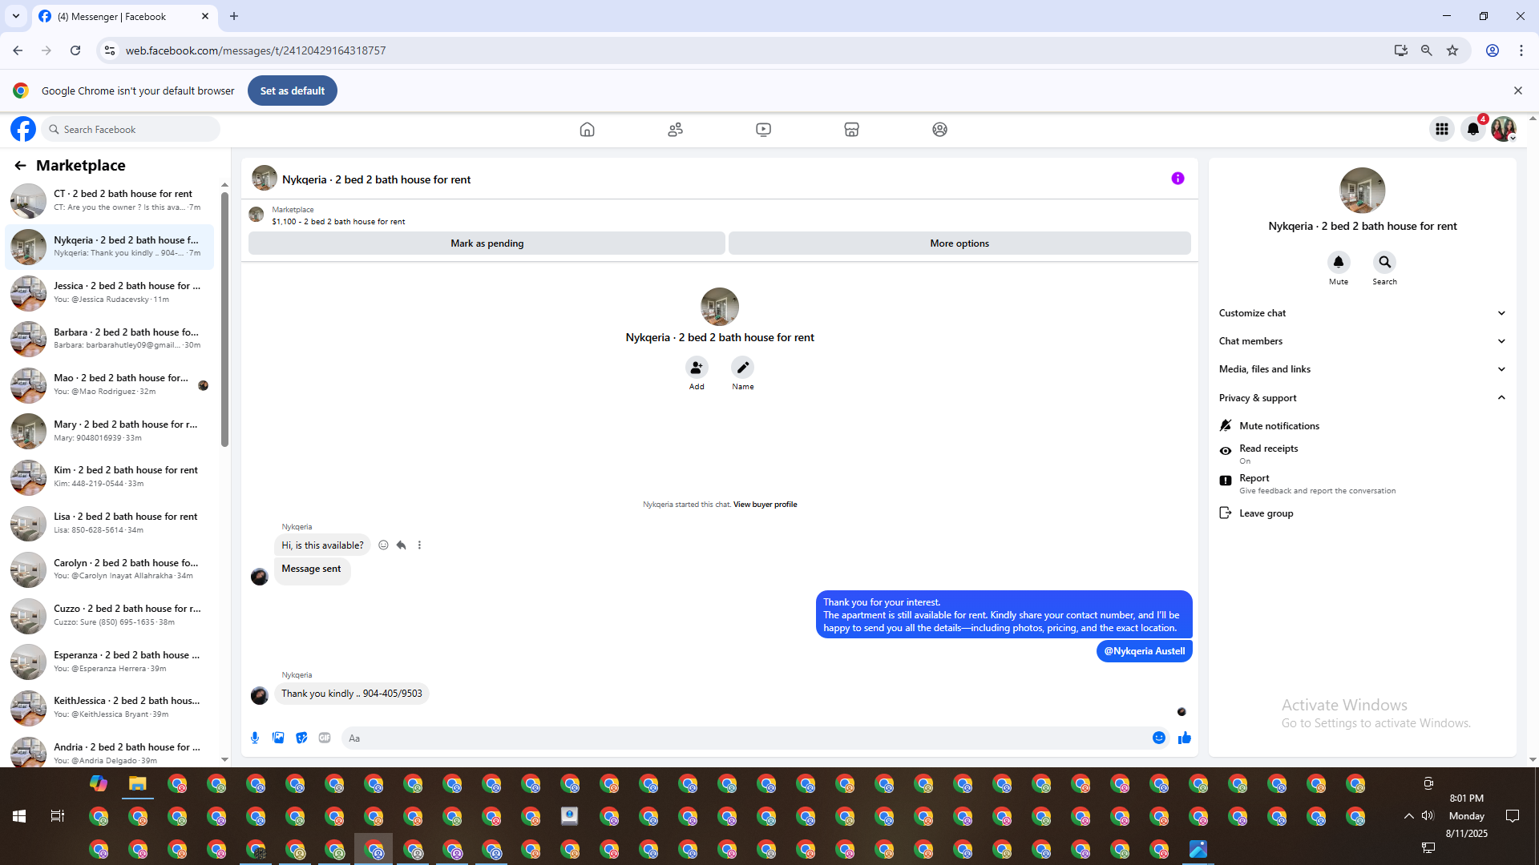Expand the Customize chat section
The image size is (1539, 865).
click(1361, 313)
